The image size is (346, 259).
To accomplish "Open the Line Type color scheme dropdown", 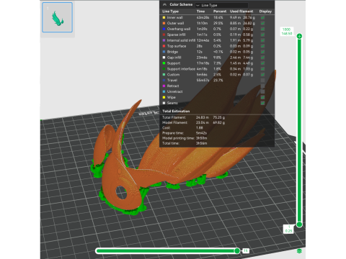I will point(221,5).
